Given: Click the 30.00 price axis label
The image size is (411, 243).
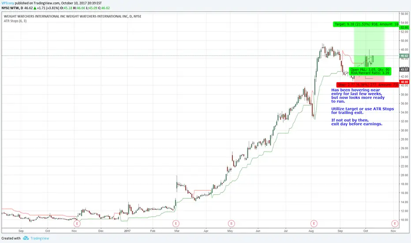Looking at the screenshot, I should 404,130.
